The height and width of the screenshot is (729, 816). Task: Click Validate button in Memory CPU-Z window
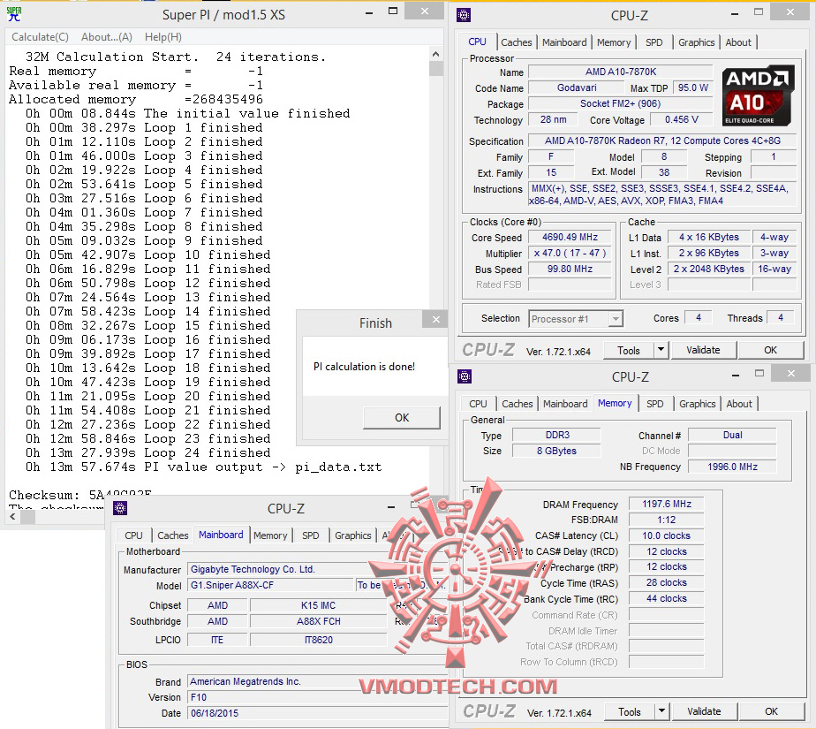pyautogui.click(x=704, y=712)
